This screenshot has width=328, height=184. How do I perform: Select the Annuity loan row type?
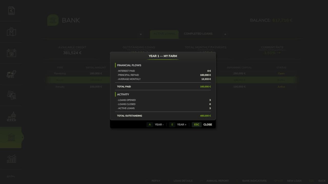(x=60, y=87)
